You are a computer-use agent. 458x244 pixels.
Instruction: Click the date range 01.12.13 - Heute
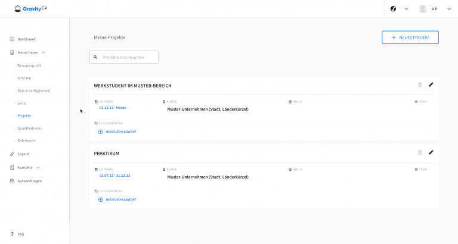[113, 108]
